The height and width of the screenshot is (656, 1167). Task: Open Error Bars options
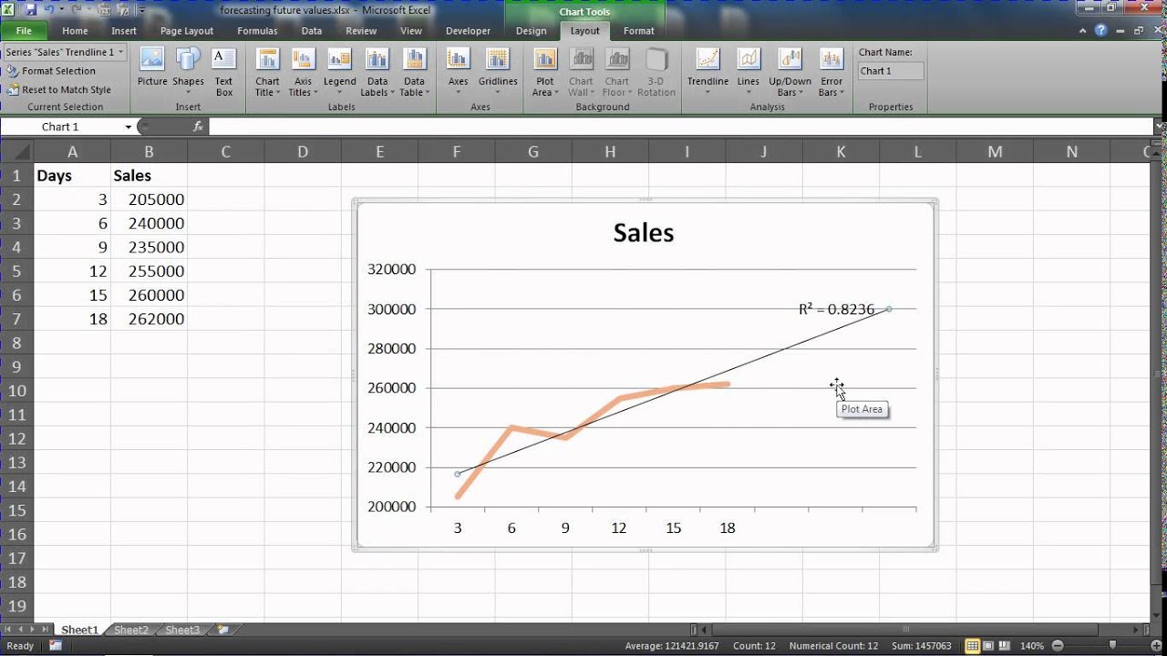pyautogui.click(x=831, y=73)
